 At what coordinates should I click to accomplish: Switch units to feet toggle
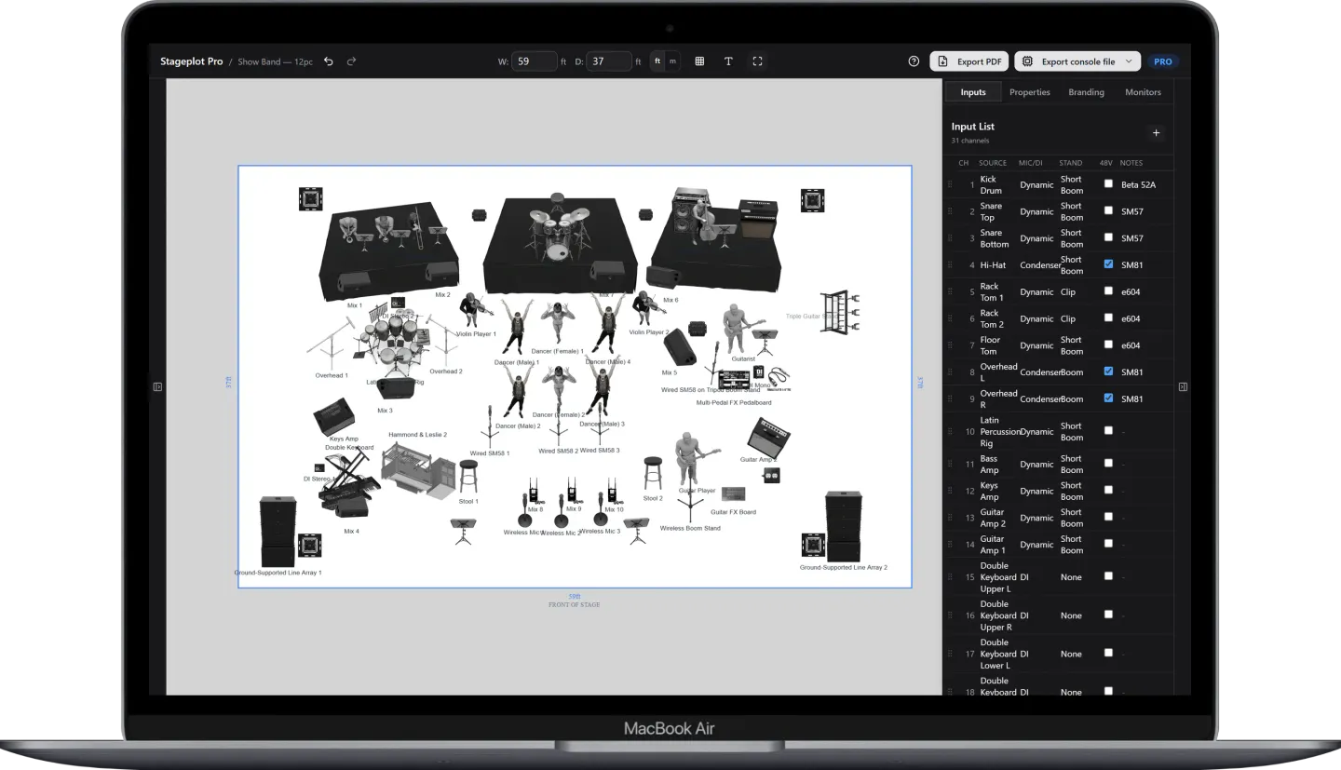click(657, 61)
